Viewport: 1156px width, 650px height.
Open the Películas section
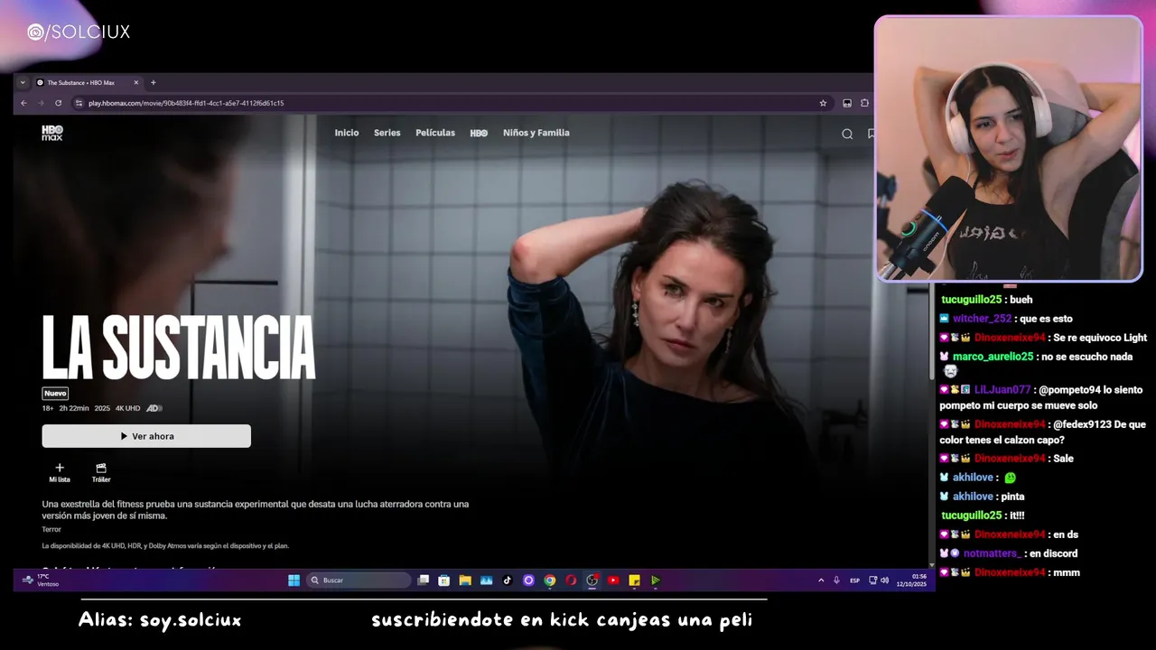pyautogui.click(x=435, y=133)
